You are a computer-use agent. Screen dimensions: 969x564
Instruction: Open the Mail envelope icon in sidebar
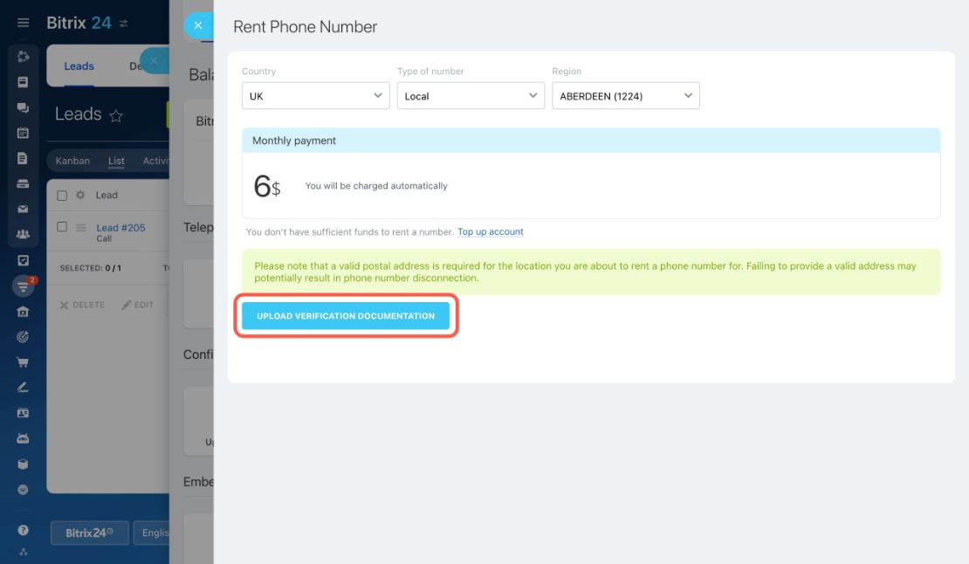tap(23, 209)
